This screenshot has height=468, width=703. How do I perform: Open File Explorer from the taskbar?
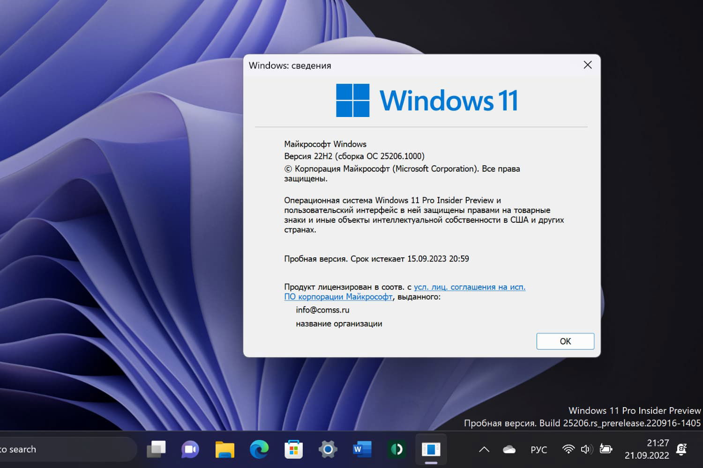[224, 449]
